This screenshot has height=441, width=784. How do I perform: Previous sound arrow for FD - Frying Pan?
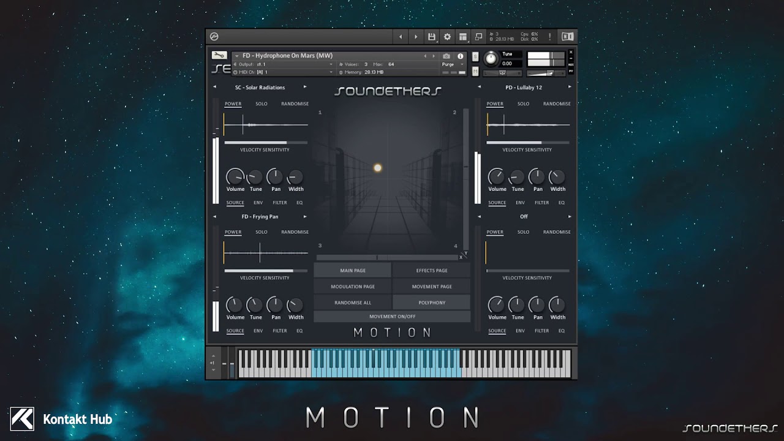pos(214,216)
